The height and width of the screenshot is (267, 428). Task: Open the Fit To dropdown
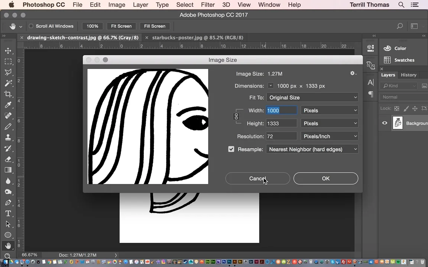tap(312, 98)
